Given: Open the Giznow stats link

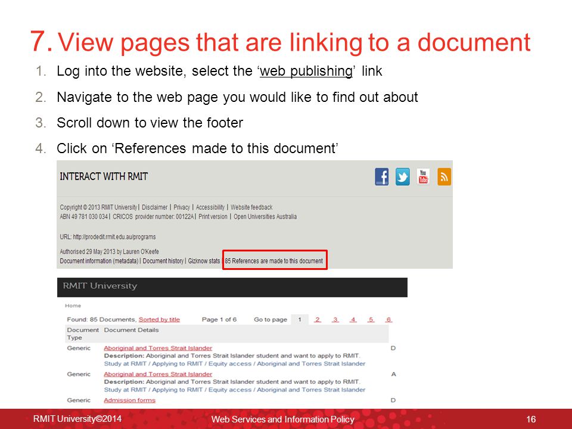Looking at the screenshot, I should pos(204,261).
